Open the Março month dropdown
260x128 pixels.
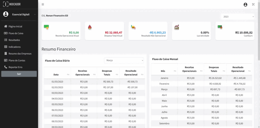[x=124, y=60]
